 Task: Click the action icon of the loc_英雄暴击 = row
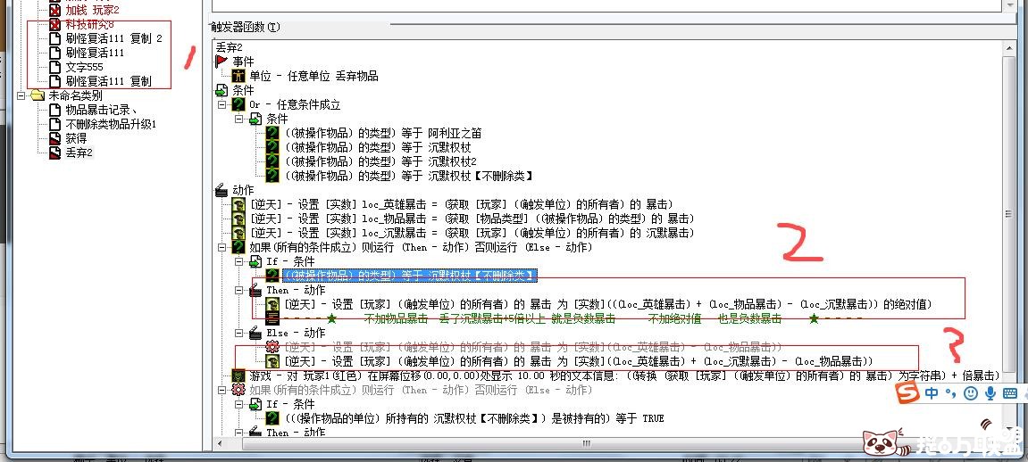[238, 204]
